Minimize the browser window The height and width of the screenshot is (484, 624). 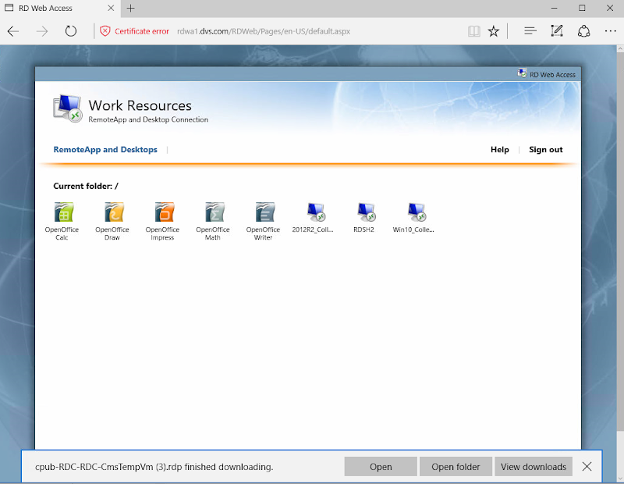click(555, 8)
